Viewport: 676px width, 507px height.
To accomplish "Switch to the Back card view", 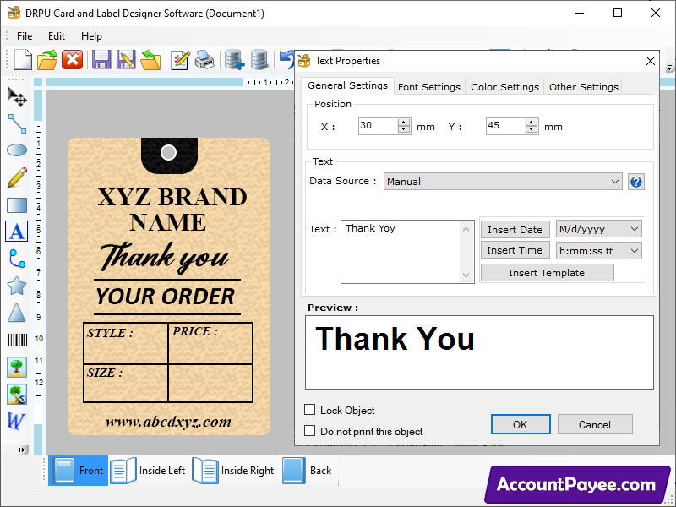I will point(306,471).
